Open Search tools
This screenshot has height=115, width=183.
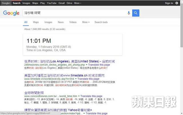pyautogui.click(x=101, y=22)
